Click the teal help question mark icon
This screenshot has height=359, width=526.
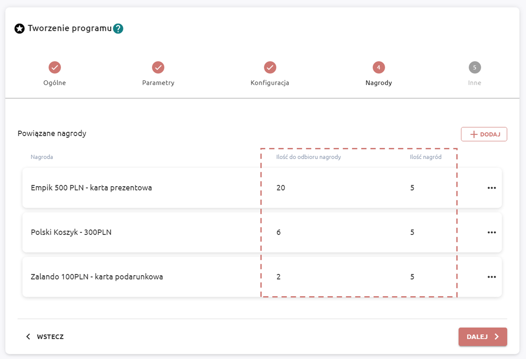tap(118, 28)
